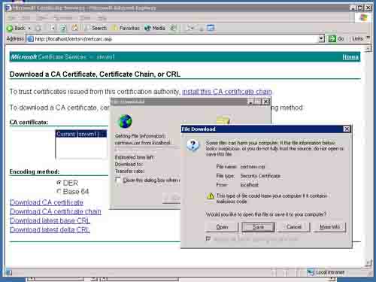Click the file name value in File Download
376x282 pixels.
253,167
